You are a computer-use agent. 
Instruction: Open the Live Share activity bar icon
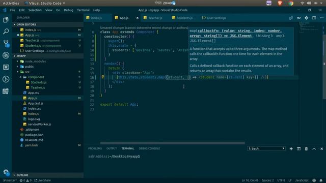6,91
